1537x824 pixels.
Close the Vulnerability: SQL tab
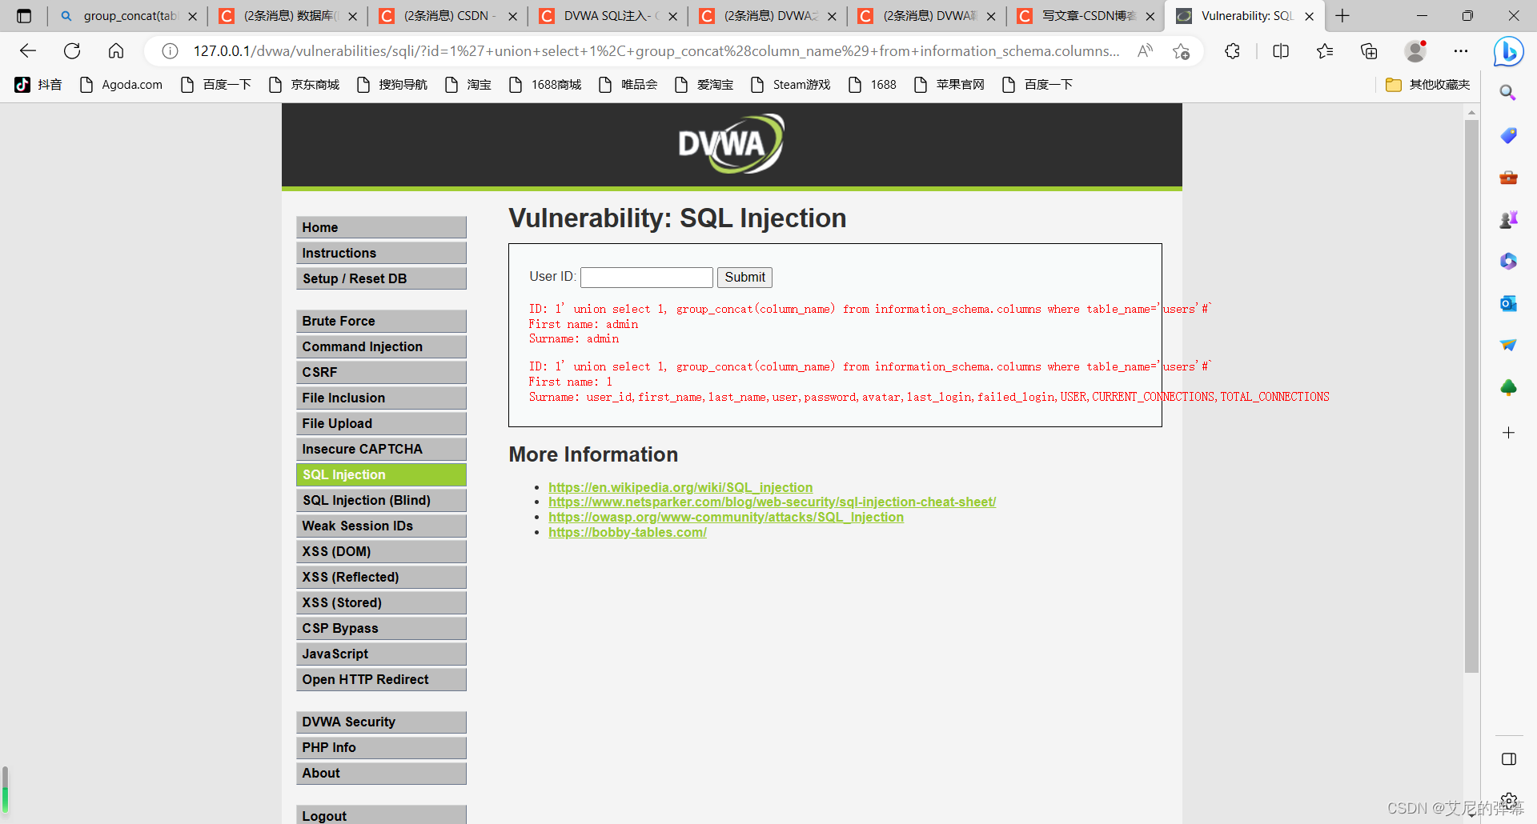(1309, 16)
